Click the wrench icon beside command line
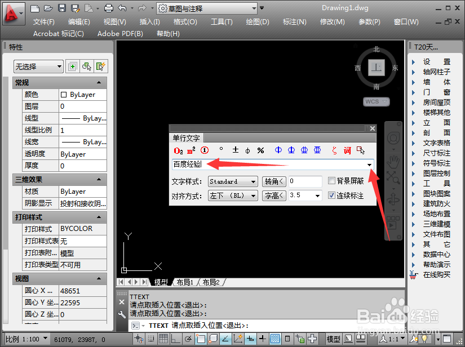Viewport: 465px width, 347px height. (x=122, y=314)
